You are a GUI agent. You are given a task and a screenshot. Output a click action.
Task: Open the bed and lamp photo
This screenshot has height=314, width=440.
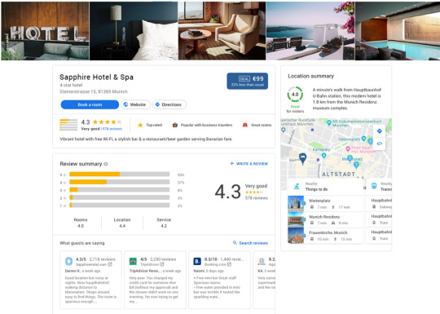pyautogui.click(x=134, y=31)
